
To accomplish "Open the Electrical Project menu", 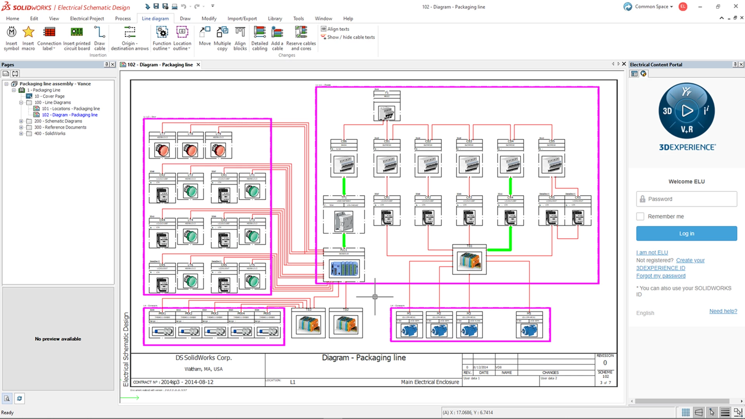I will click(87, 18).
